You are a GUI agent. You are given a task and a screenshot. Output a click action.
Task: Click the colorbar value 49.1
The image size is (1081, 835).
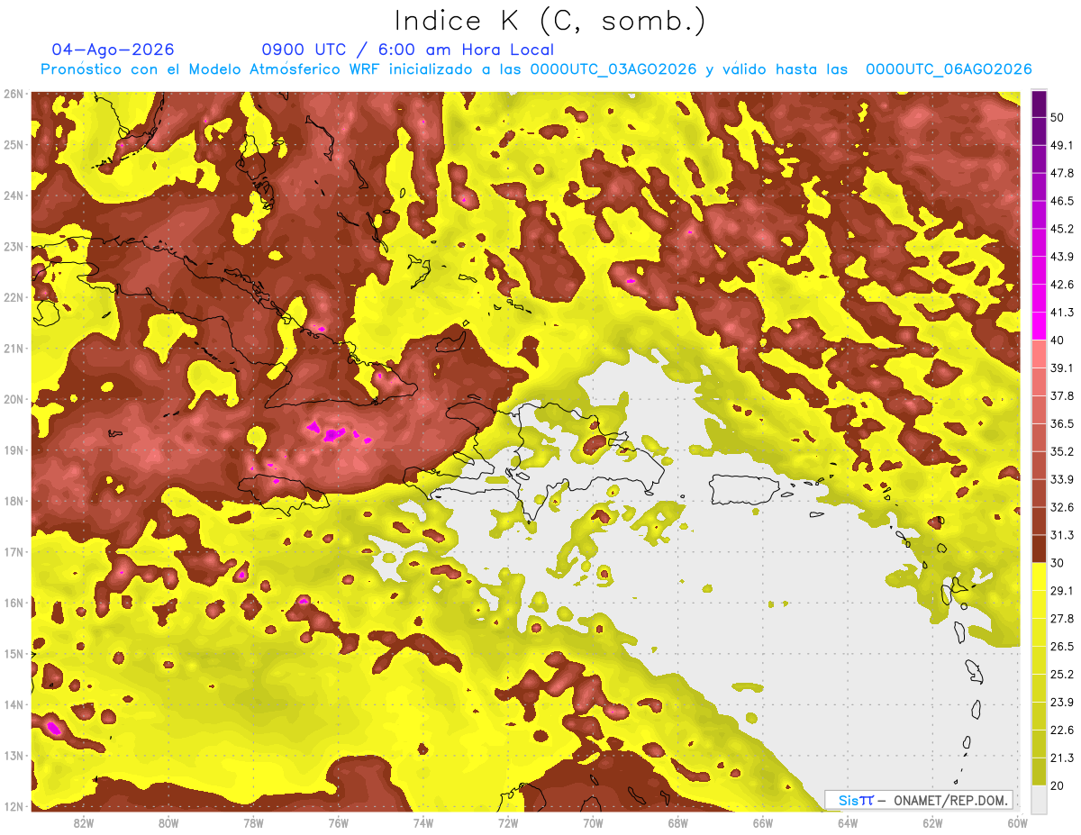[x=1061, y=145]
